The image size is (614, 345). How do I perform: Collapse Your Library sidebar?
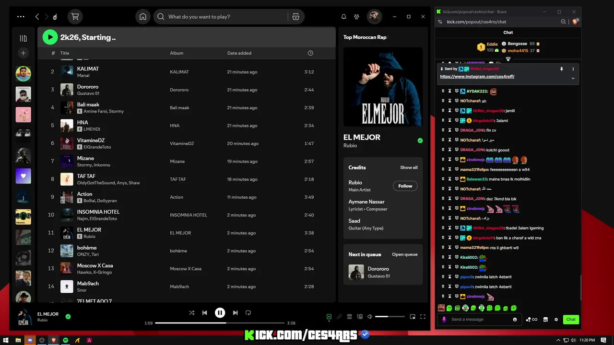coord(23,38)
